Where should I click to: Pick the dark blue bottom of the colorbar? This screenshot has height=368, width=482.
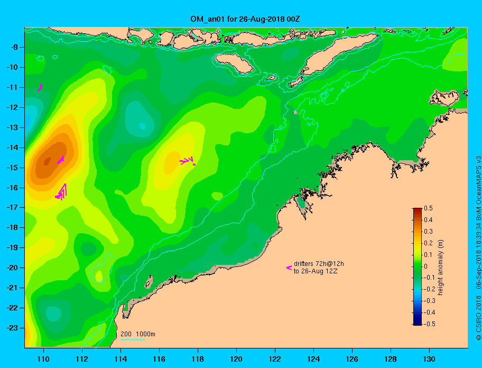(x=418, y=324)
